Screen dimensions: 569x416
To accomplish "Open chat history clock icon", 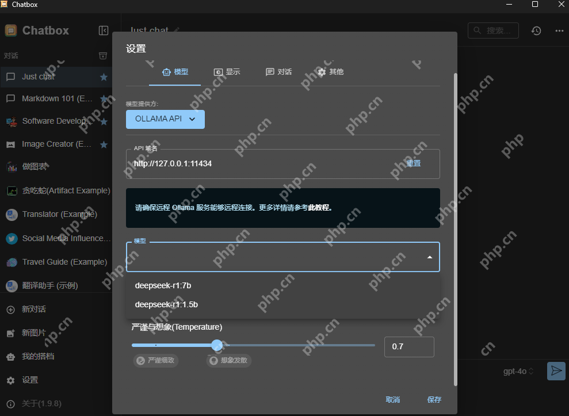I will [x=536, y=31].
